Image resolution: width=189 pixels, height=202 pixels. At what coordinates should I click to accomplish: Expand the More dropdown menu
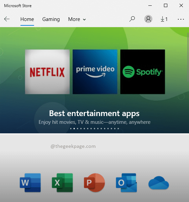coord(77,19)
